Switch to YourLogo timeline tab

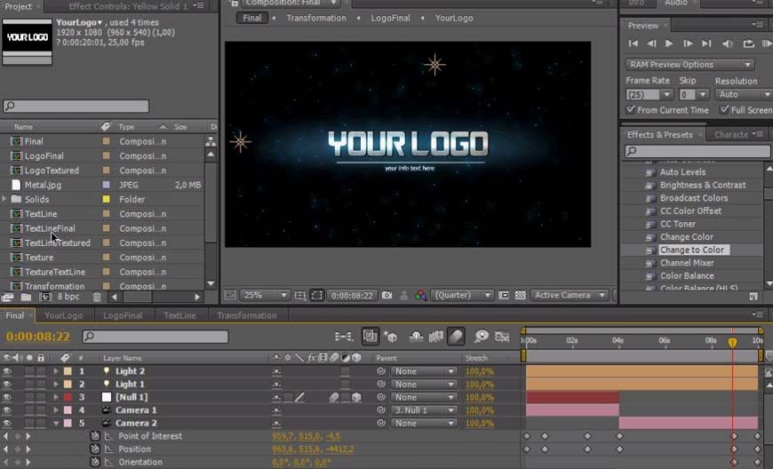pos(64,315)
